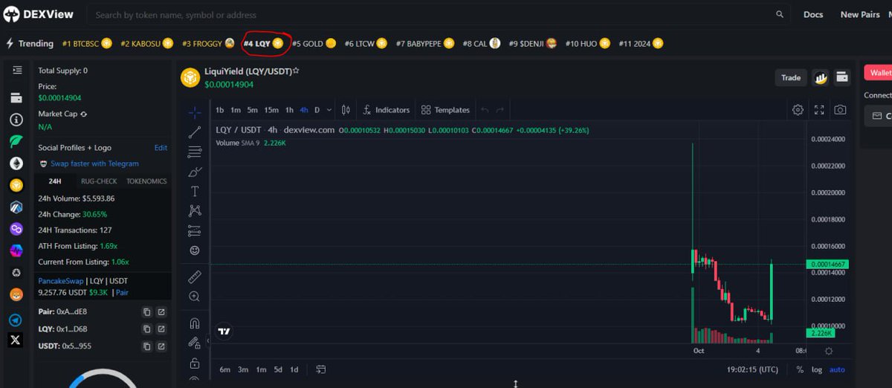Select trending token #4 LQY

click(x=263, y=44)
